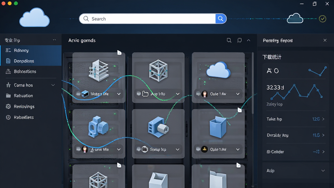Click the Rdnooy list icon

click(x=8, y=50)
